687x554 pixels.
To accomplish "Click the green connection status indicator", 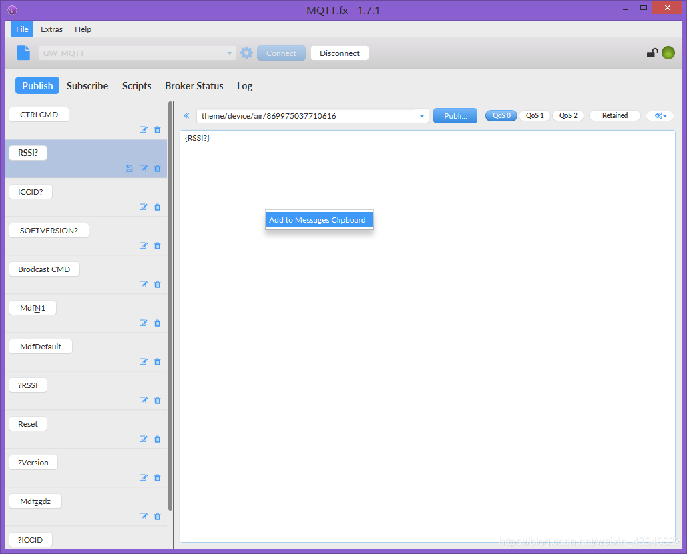I will [668, 53].
